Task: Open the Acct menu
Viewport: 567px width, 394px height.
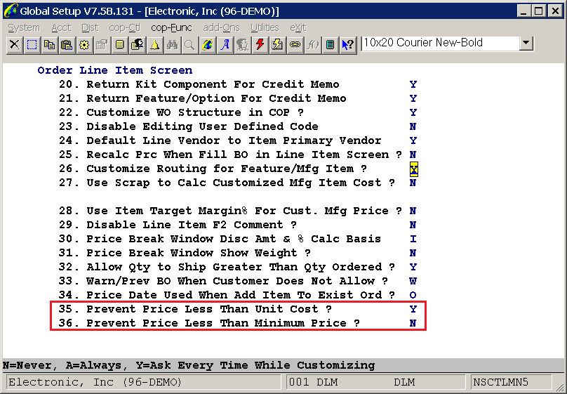Action: pos(62,28)
